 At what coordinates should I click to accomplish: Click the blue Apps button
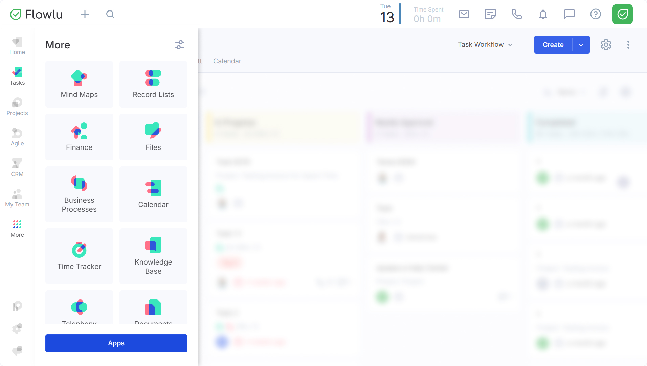click(116, 343)
